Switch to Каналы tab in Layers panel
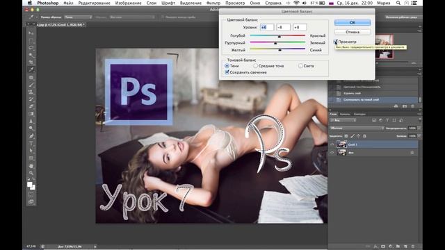The image size is (445, 250). coord(345,114)
